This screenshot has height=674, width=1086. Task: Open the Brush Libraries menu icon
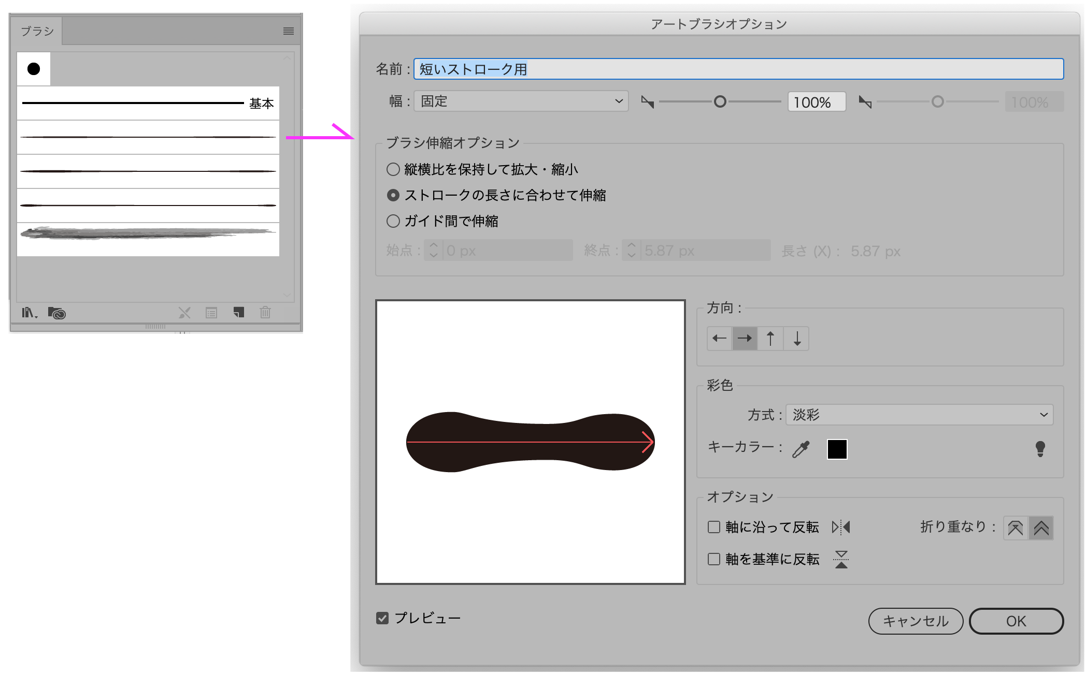point(30,313)
